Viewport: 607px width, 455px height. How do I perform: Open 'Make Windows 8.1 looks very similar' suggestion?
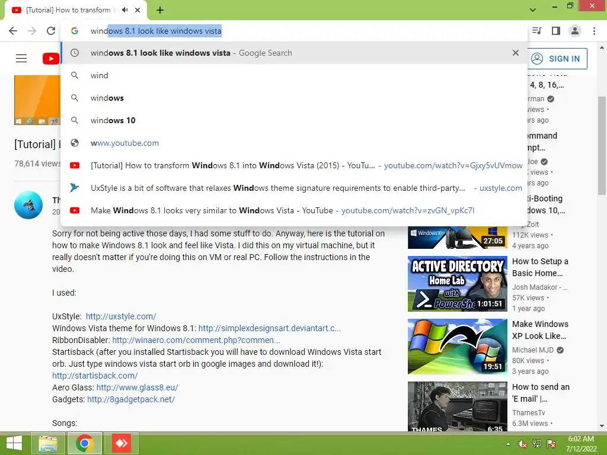pyautogui.click(x=294, y=210)
